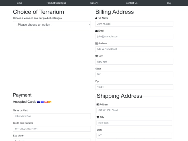Click the Mastercard card icon
This screenshot has width=188, height=141.
tap(46, 102)
